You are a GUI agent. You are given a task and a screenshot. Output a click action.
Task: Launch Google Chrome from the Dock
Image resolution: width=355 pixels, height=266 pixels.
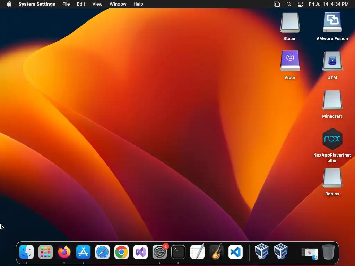click(x=121, y=252)
